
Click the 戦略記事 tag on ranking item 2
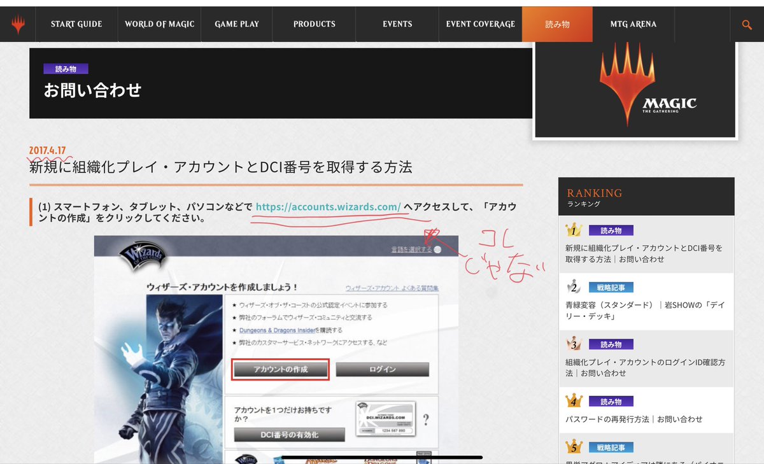[611, 287]
